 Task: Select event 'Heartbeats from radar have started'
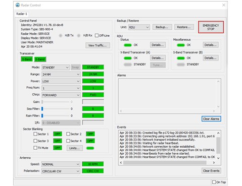tap(155, 153)
